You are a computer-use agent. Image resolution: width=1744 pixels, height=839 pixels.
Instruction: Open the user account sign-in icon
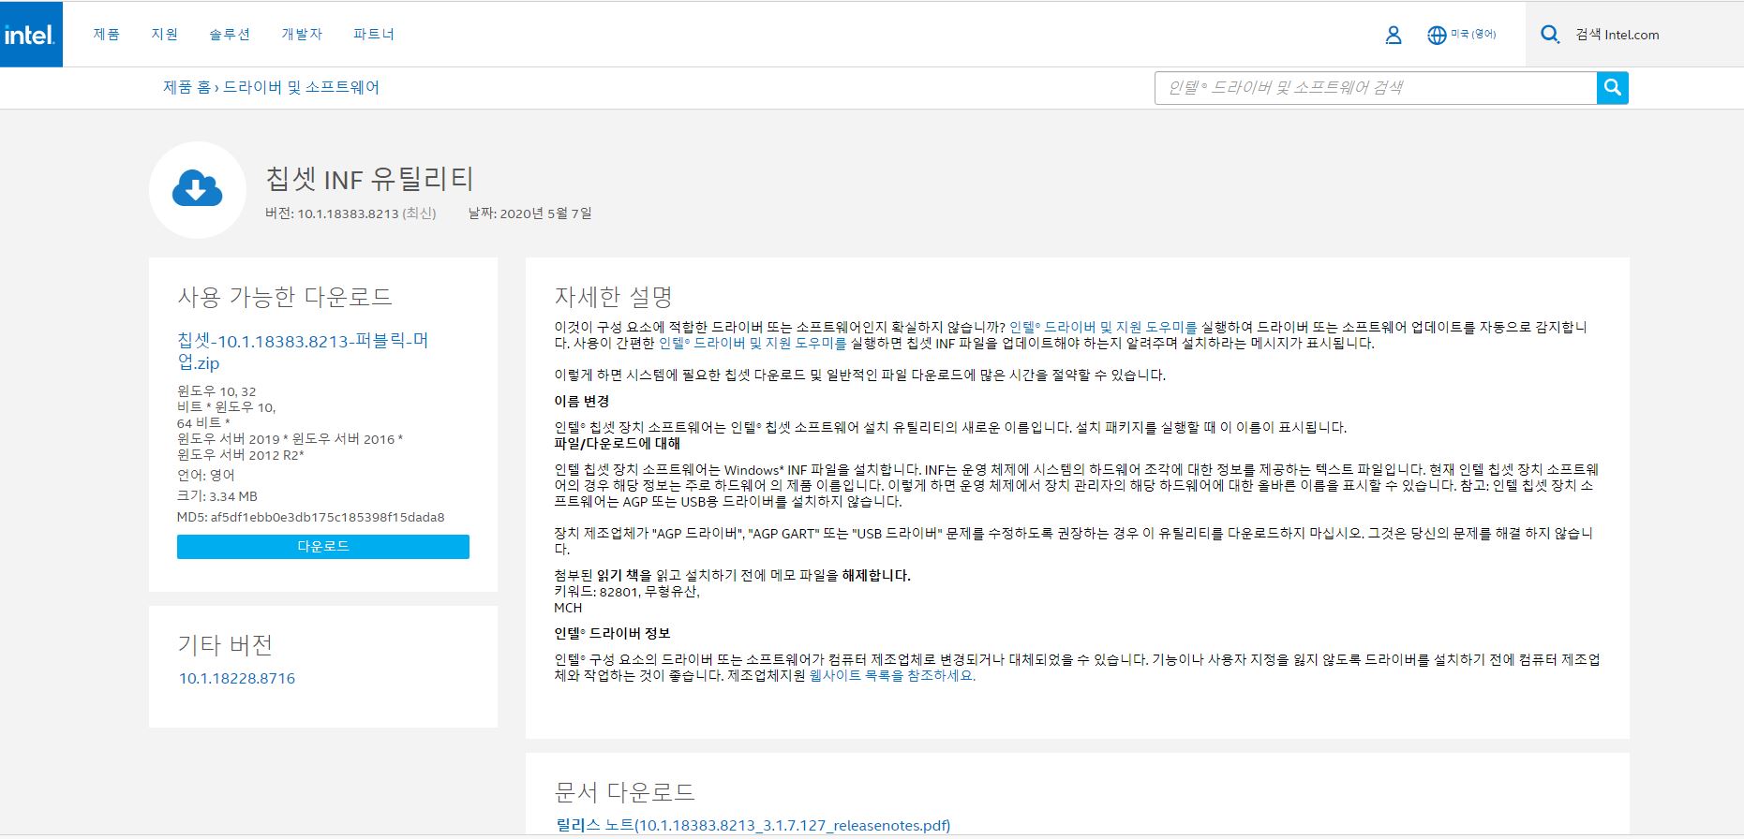[x=1394, y=35]
